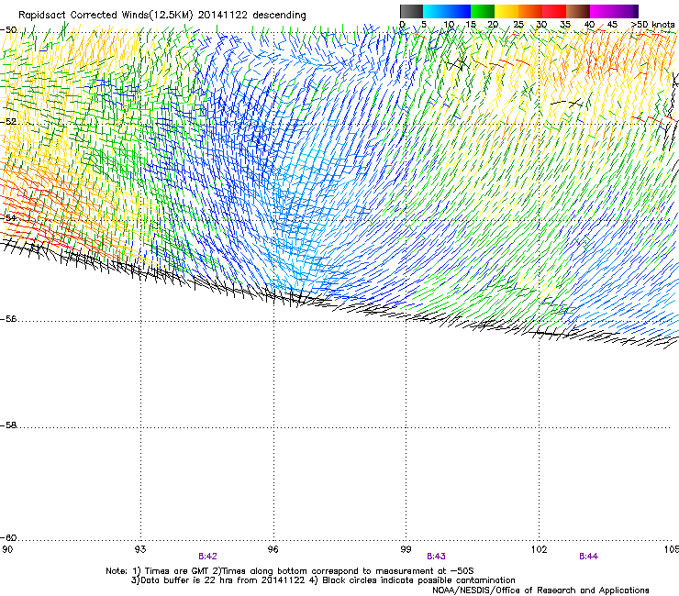Click the 'NOAA/NESDIS/Office of Research and Applications' credit

pos(540,590)
